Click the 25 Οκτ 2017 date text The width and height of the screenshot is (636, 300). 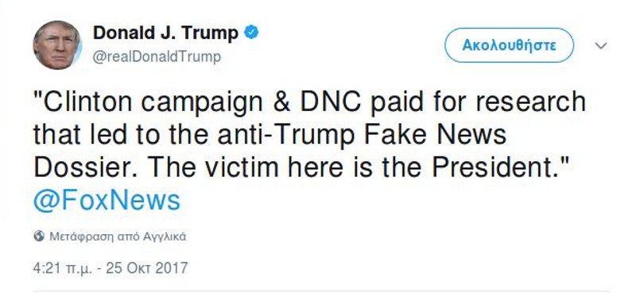click(147, 268)
